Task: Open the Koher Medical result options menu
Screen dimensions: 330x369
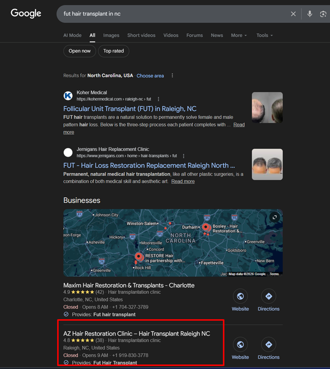Action: [x=158, y=99]
